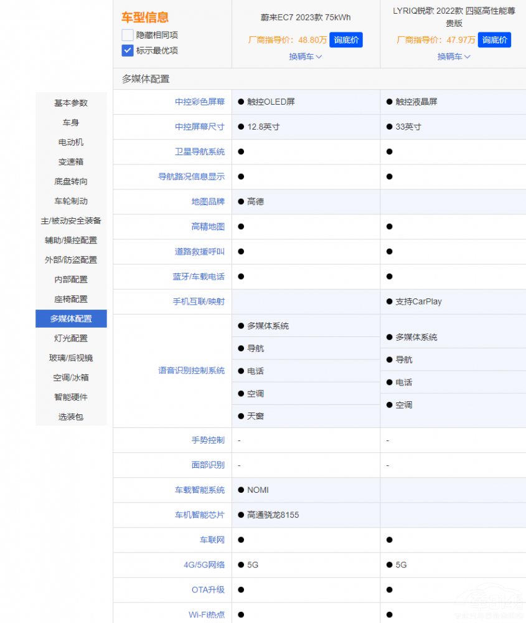Select 电动机 in the side navigation
This screenshot has height=623, width=526.
pos(71,142)
